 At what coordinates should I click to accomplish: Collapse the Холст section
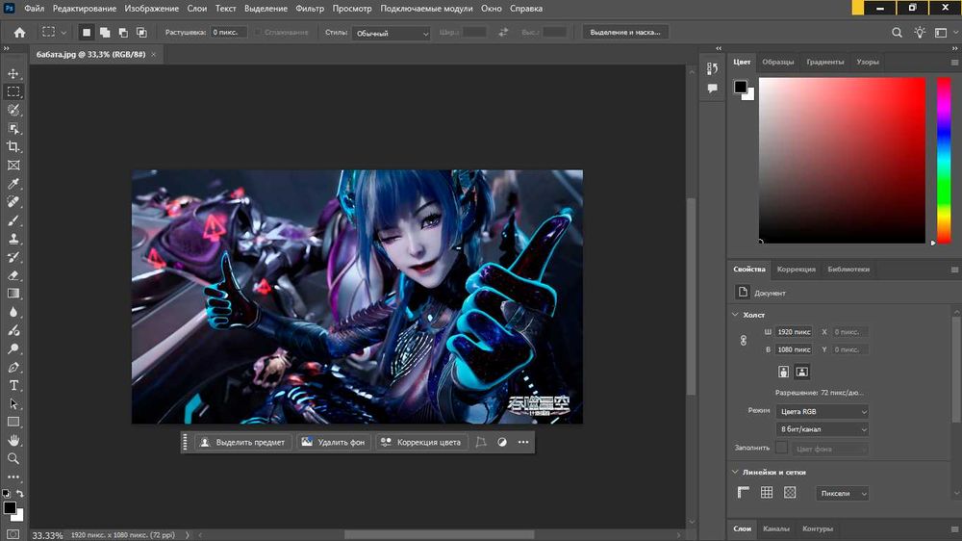pos(735,314)
